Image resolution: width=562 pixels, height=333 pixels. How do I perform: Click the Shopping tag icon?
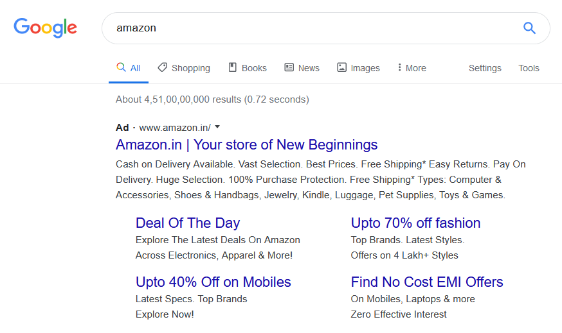[163, 67]
